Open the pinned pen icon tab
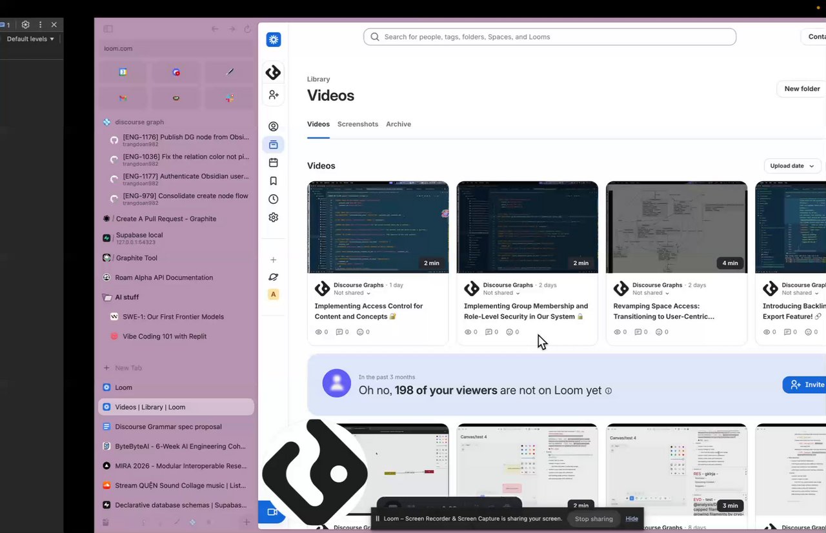The height and width of the screenshot is (533, 826). [230, 72]
